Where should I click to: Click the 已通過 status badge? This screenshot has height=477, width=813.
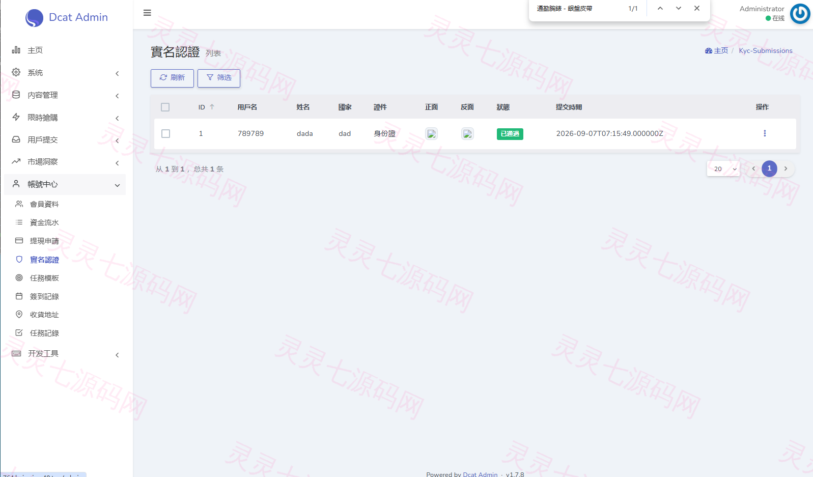tap(510, 134)
